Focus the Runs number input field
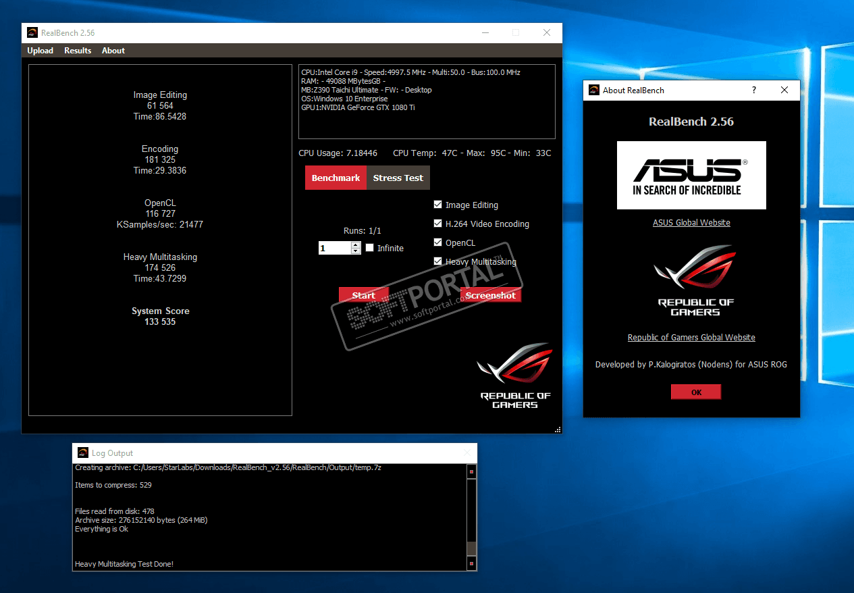The image size is (854, 593). tap(334, 248)
